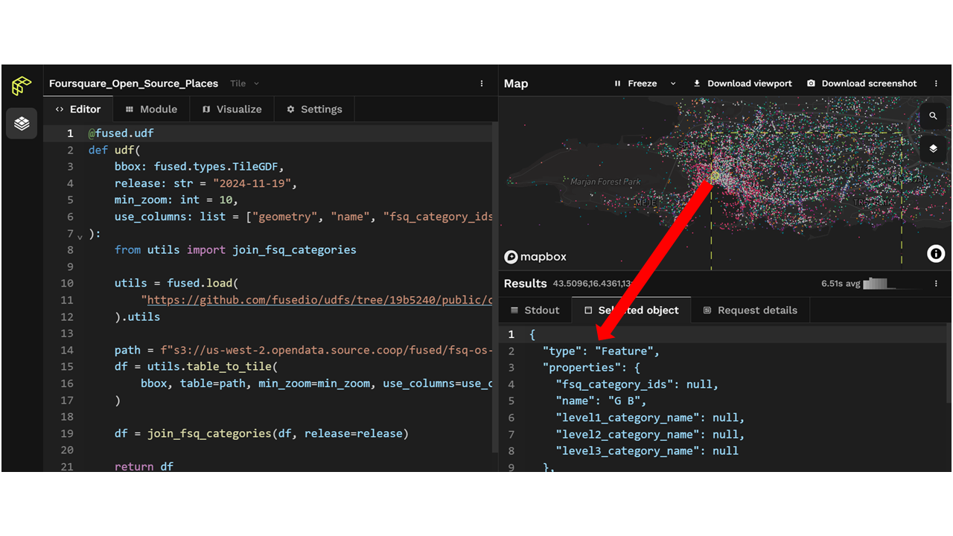Switch to the Stdout tab
This screenshot has height=536, width=953.
tap(535, 310)
